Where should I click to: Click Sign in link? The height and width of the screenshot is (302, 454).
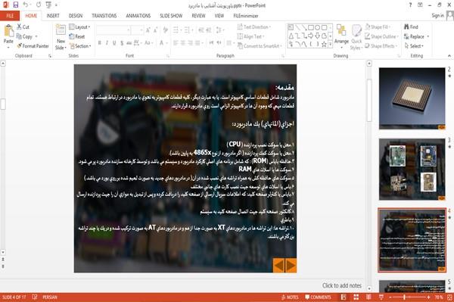point(437,16)
